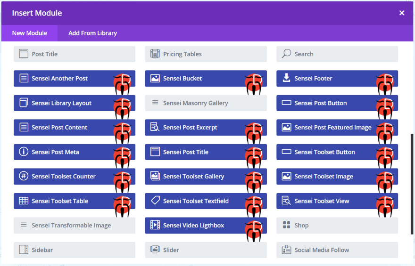Add the Pricing Tables module
The height and width of the screenshot is (266, 415).
[206, 54]
